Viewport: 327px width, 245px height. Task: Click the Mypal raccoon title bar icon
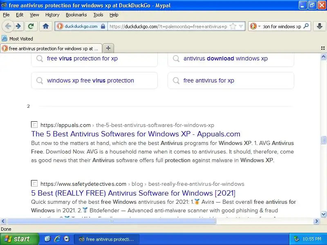click(x=4, y=5)
